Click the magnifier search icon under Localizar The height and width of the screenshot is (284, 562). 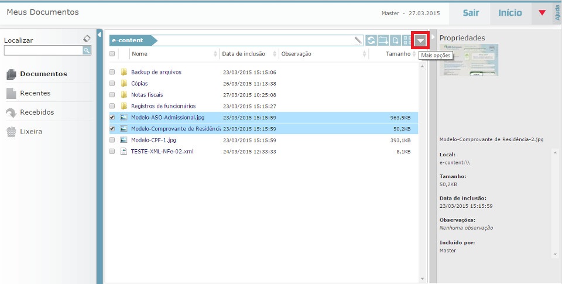click(x=87, y=51)
